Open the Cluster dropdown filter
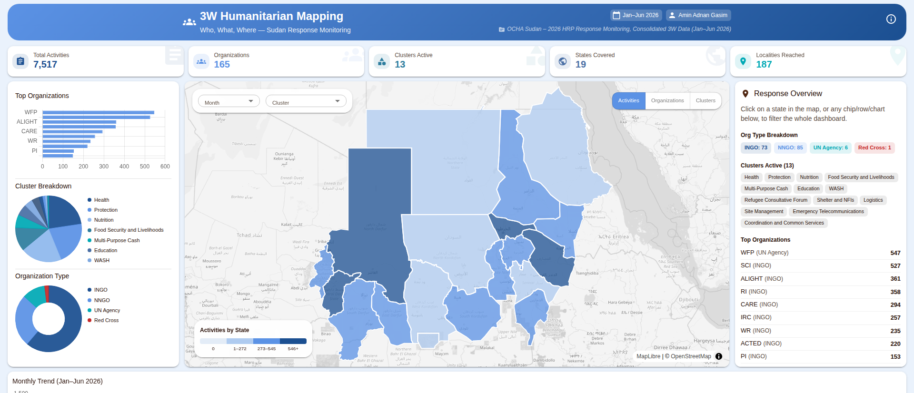This screenshot has height=393, width=914. point(306,101)
